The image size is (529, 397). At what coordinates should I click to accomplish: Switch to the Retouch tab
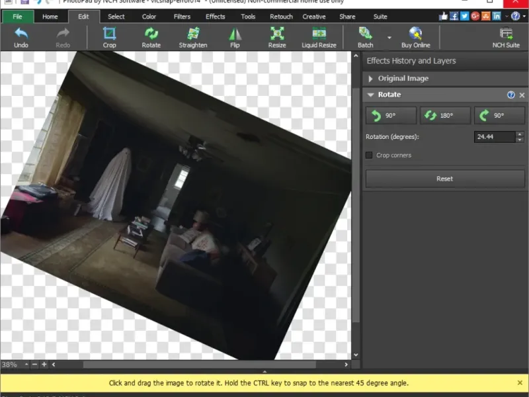(281, 17)
